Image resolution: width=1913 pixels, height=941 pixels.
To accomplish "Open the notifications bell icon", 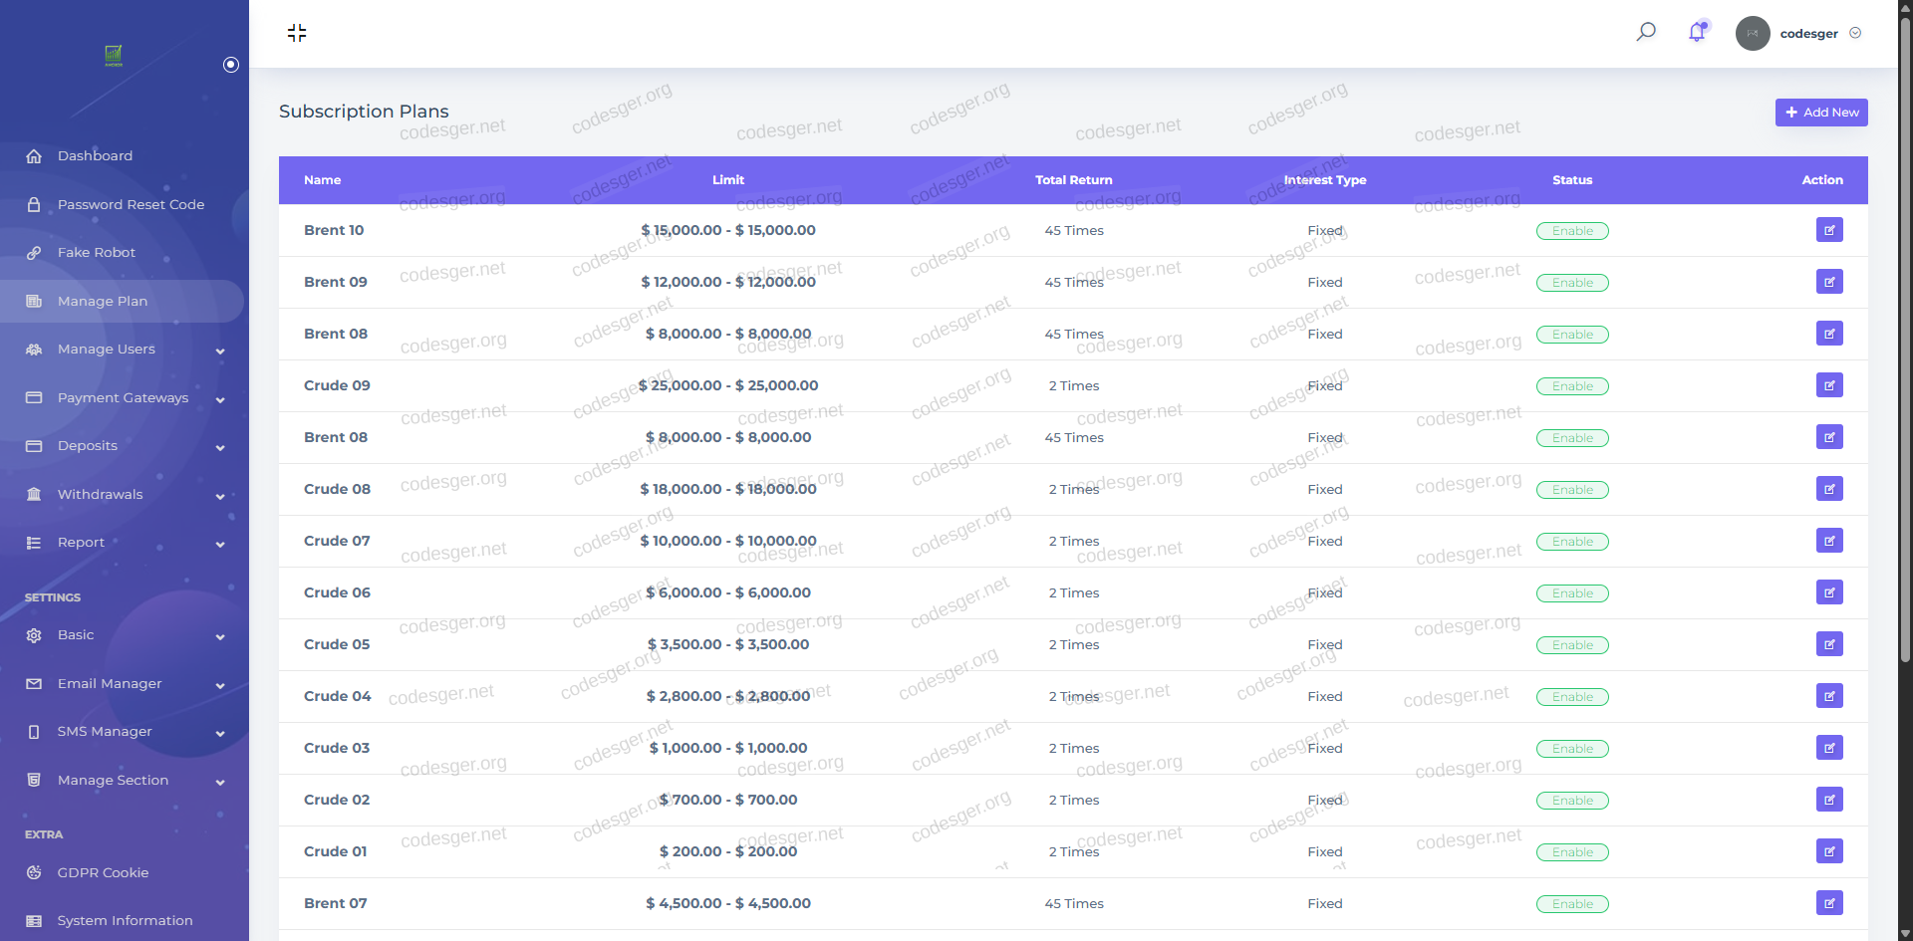I will pyautogui.click(x=1697, y=33).
